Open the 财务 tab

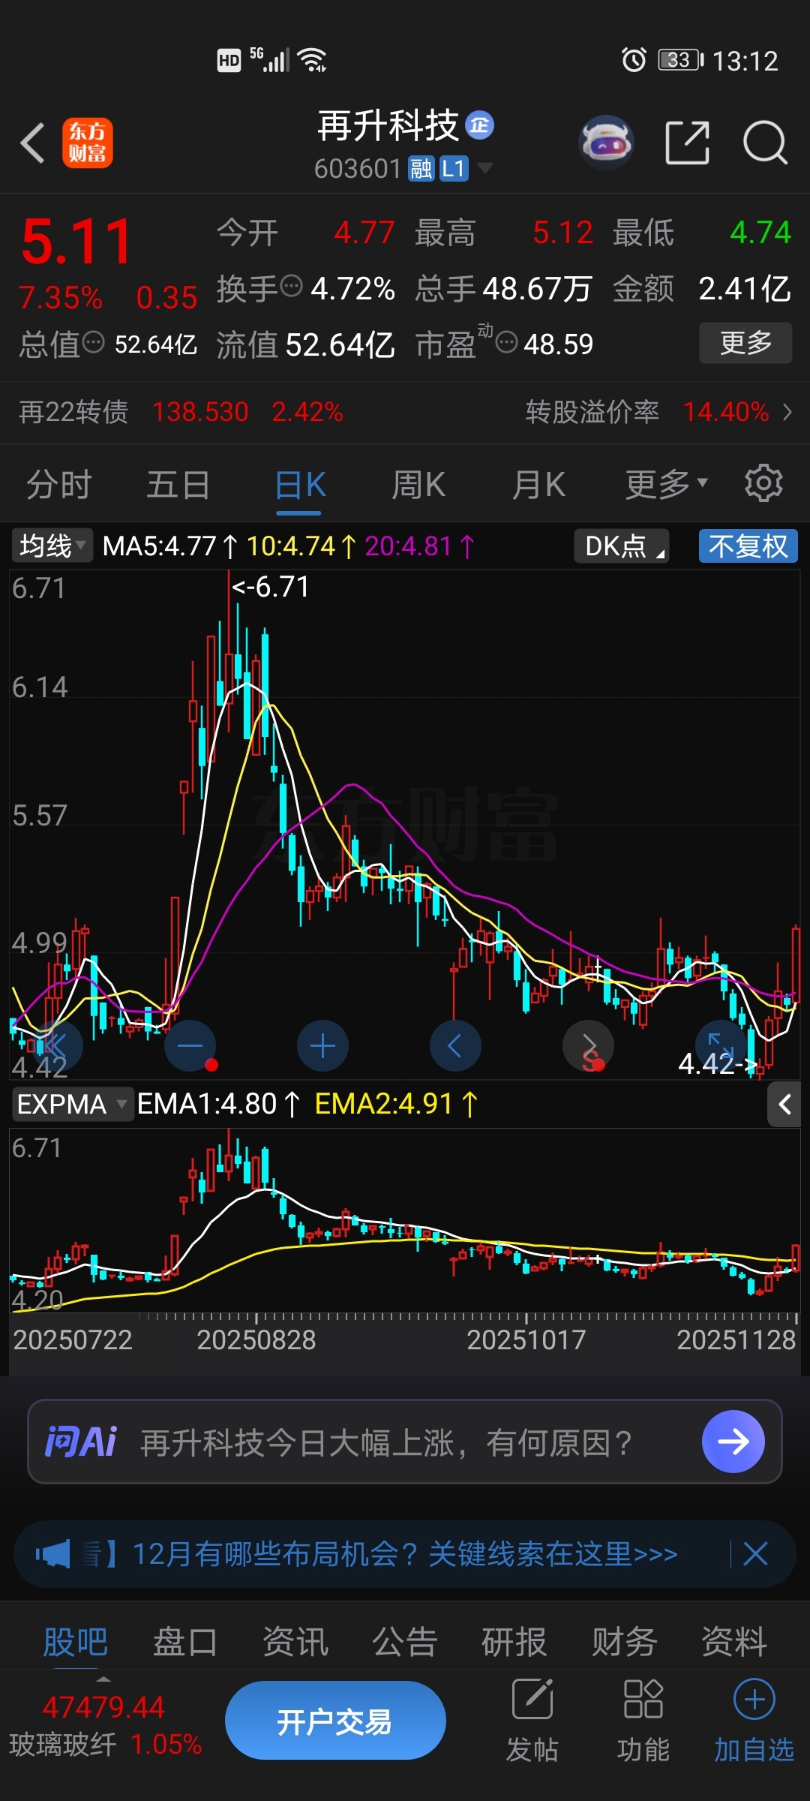[624, 1641]
